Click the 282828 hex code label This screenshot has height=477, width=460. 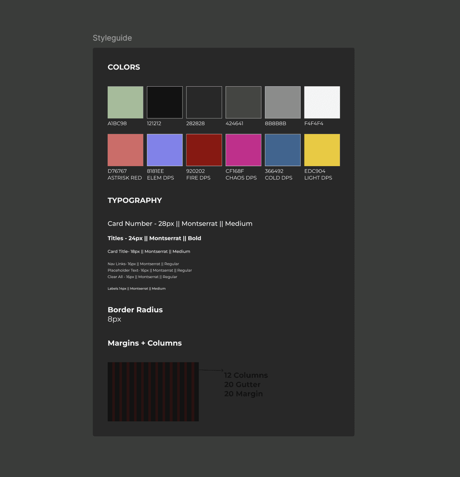(x=195, y=123)
